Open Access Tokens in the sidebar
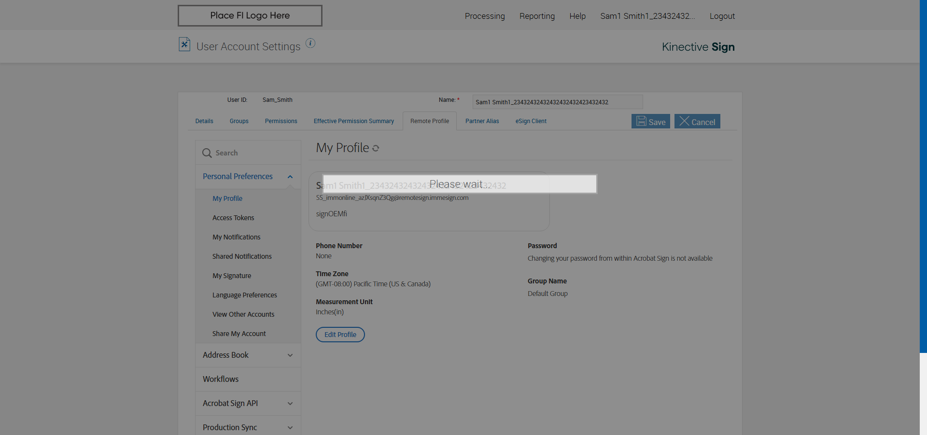This screenshot has width=927, height=435. coord(233,218)
